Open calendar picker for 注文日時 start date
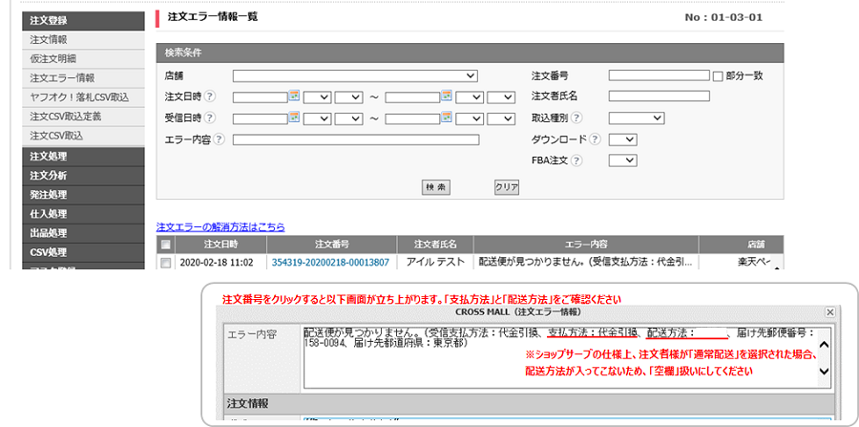The width and height of the screenshot is (859, 427). point(294,96)
